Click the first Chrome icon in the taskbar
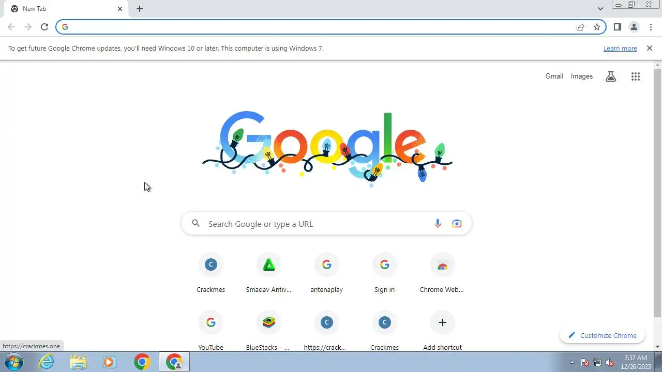This screenshot has width=662, height=372. click(142, 362)
